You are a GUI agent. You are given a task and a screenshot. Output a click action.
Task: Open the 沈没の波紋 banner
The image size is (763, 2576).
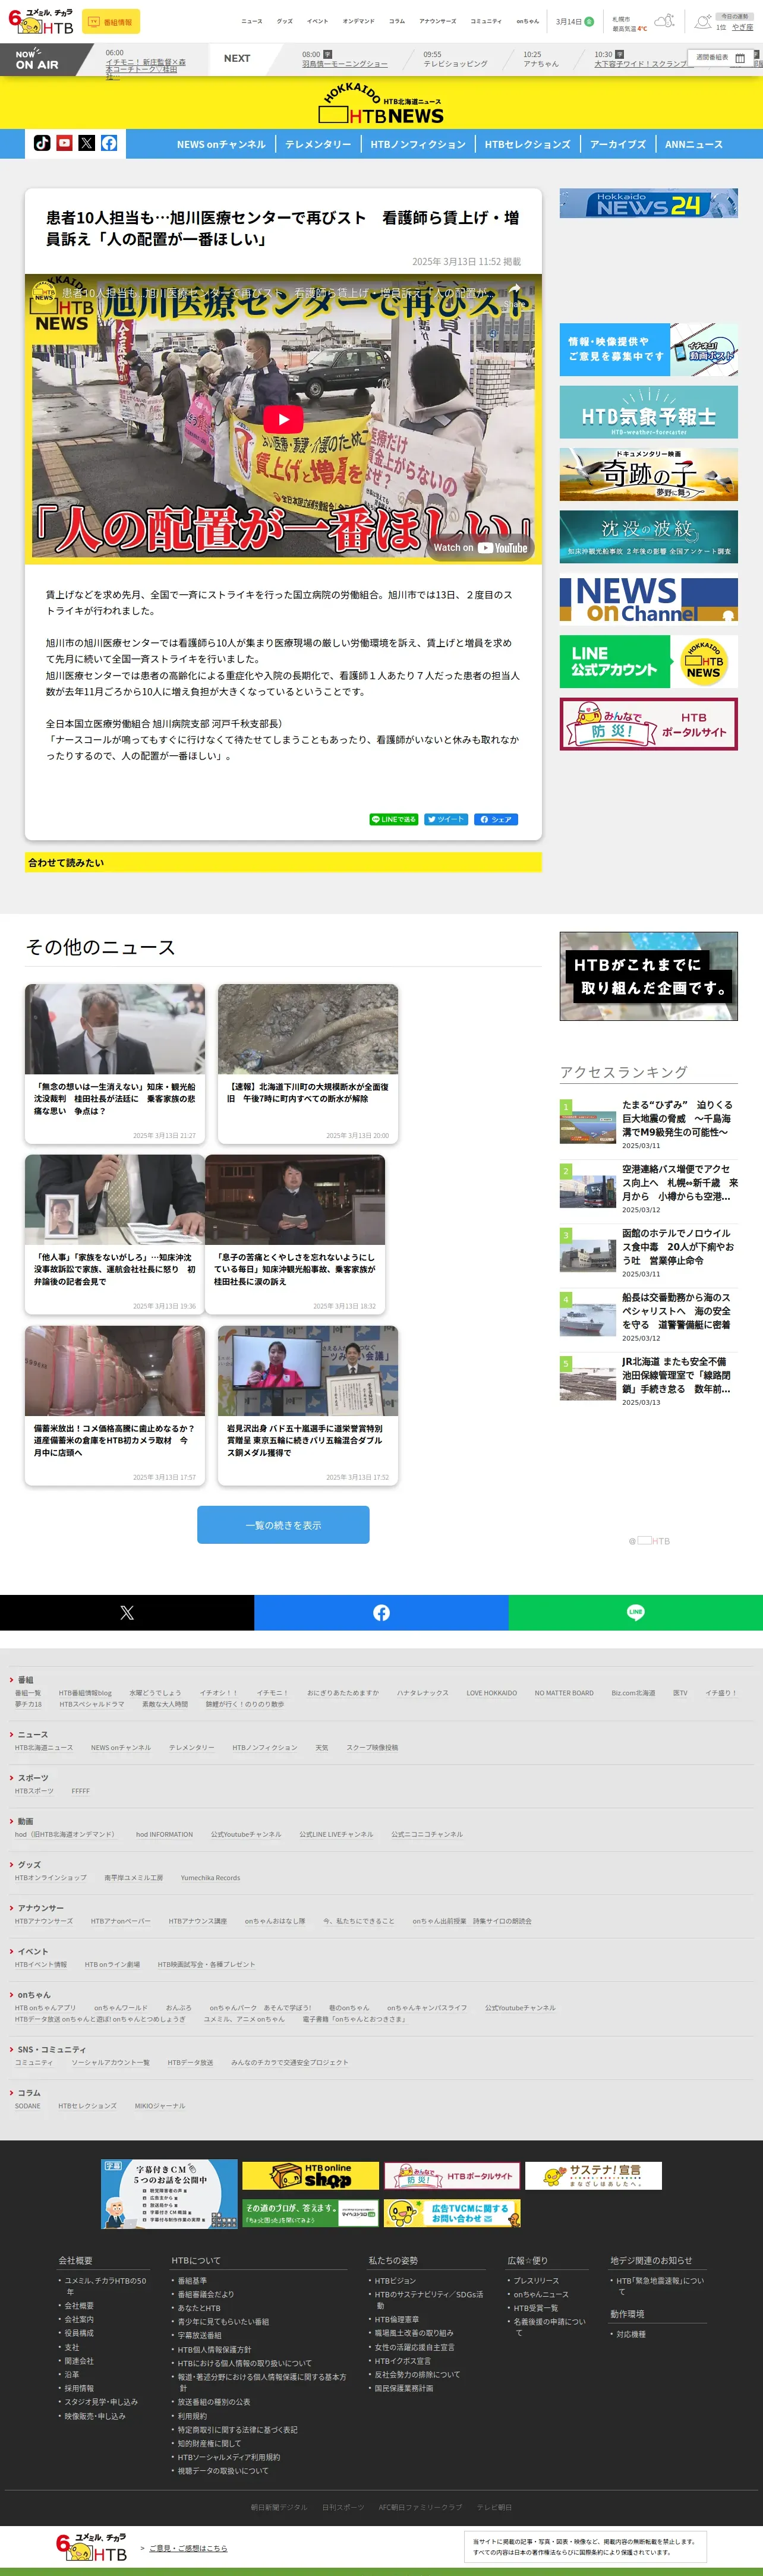[x=648, y=536]
